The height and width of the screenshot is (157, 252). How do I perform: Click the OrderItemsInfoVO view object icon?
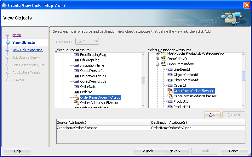point(163,64)
